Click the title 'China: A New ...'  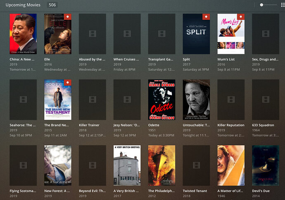pyautogui.click(x=22, y=59)
